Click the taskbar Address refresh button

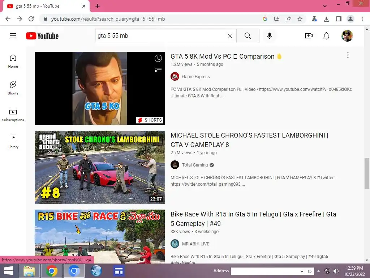[x=310, y=271]
